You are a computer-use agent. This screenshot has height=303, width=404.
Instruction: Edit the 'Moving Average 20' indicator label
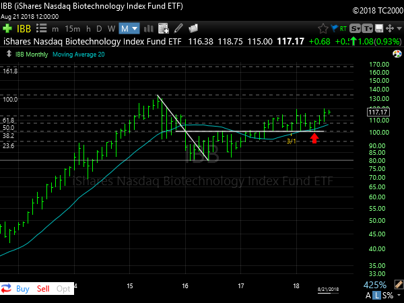pyautogui.click(x=79, y=55)
